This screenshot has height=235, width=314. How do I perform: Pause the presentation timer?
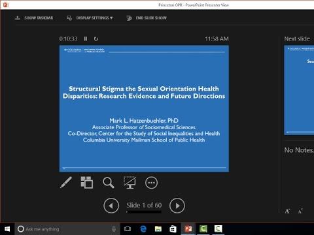(x=86, y=39)
